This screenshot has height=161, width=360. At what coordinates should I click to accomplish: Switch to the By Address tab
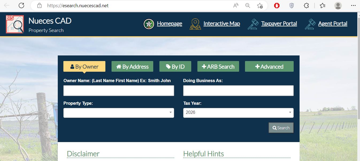132,67
